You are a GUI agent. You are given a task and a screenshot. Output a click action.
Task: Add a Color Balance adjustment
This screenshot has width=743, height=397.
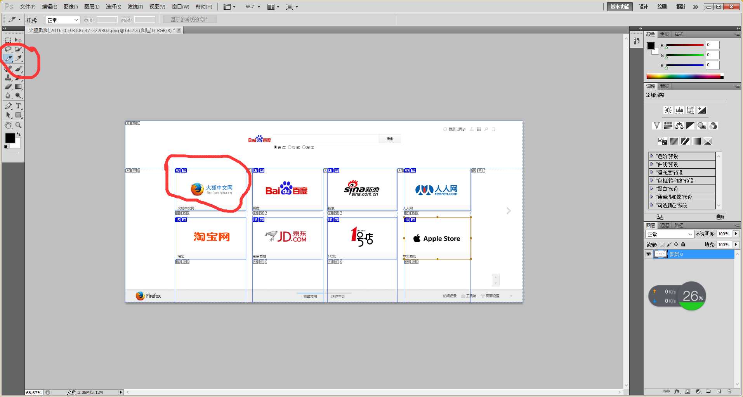(679, 126)
